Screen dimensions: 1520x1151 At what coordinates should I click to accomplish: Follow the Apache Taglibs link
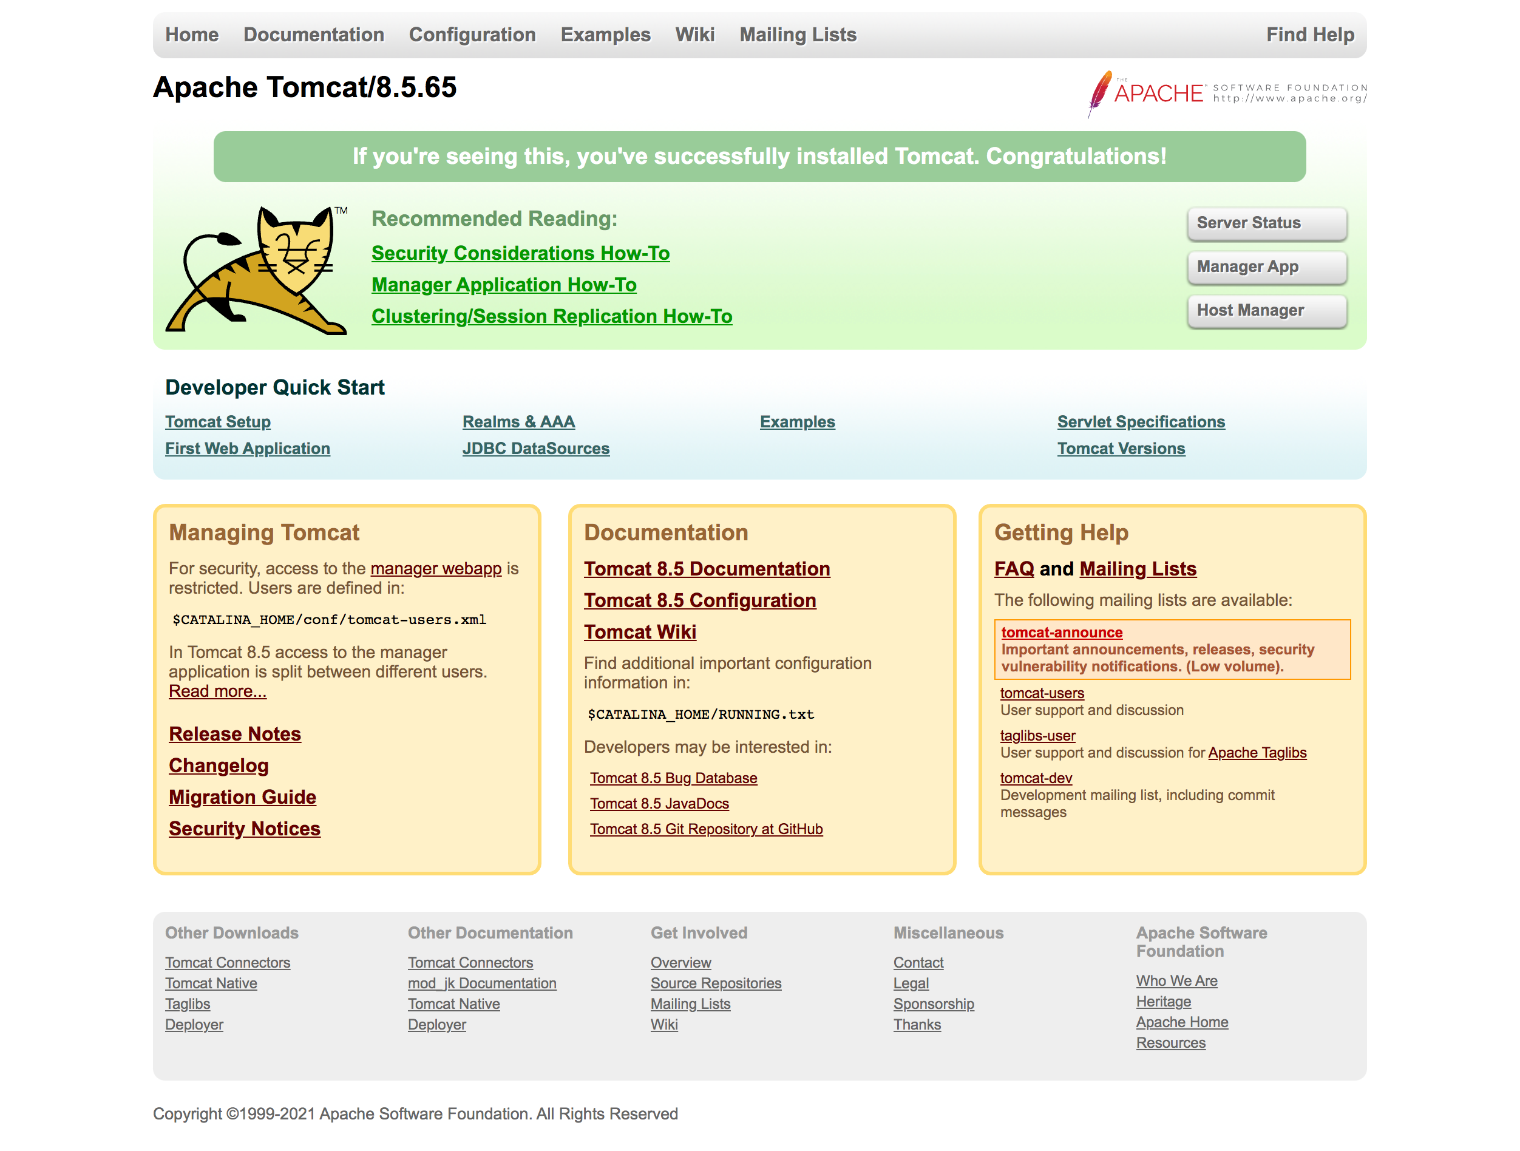pos(1257,752)
